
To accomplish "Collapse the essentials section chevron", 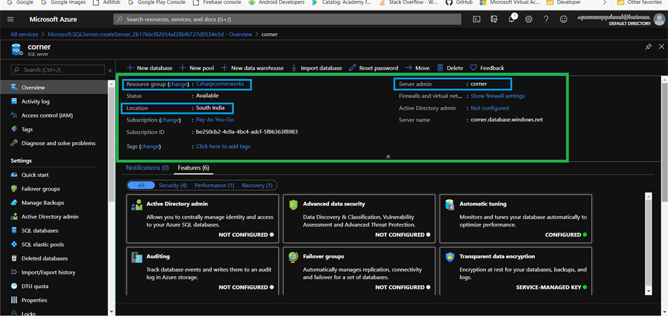I will [x=388, y=157].
